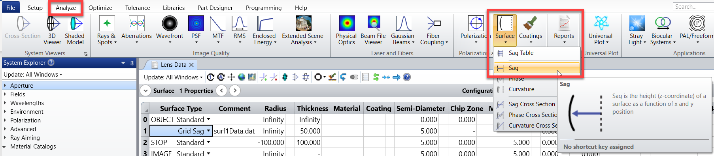Open STOP Standard surface type dropdown
714x156 pixels.
point(208,142)
